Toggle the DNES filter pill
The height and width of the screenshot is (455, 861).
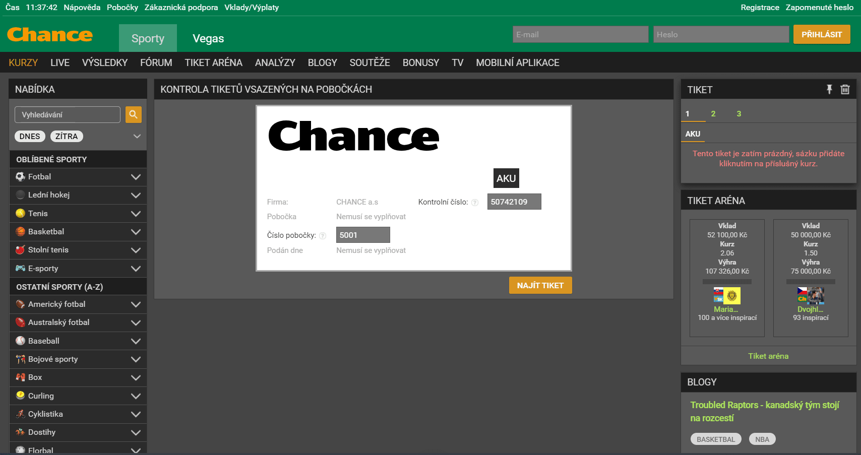30,137
